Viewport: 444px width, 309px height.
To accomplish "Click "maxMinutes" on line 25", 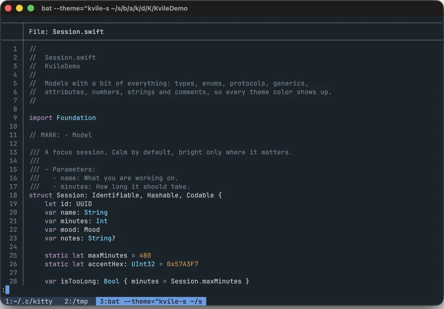I will 107,255.
